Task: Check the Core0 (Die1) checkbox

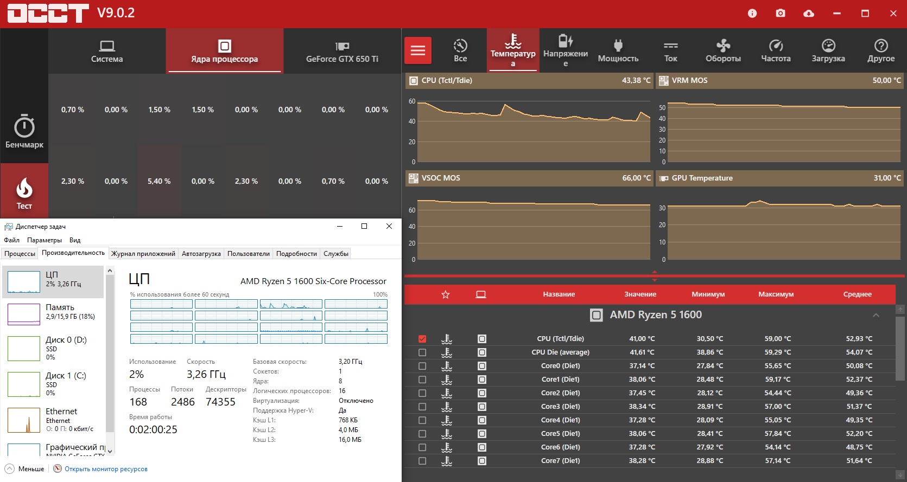Action: pos(422,366)
